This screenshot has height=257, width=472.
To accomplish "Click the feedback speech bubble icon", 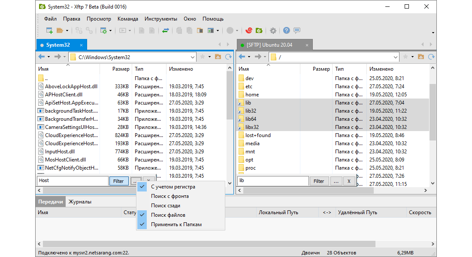I will (297, 30).
